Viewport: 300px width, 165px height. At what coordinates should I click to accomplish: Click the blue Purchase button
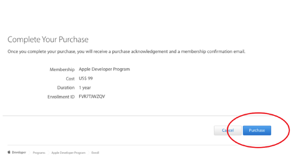257,130
